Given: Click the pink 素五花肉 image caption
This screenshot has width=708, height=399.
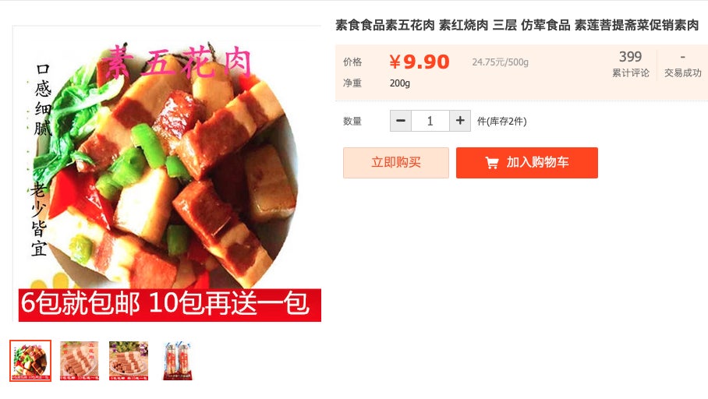Looking at the screenshot, I should point(176,62).
